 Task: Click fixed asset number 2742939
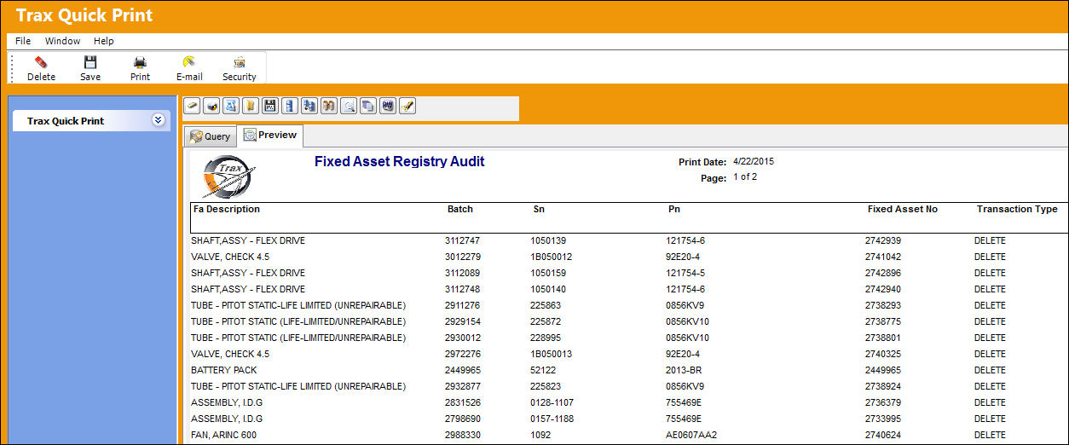(883, 240)
